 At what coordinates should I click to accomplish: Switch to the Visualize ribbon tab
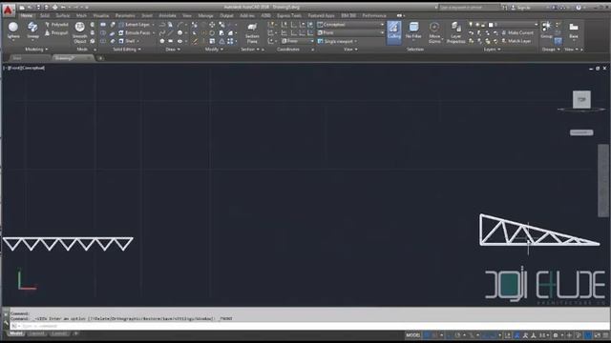click(101, 16)
